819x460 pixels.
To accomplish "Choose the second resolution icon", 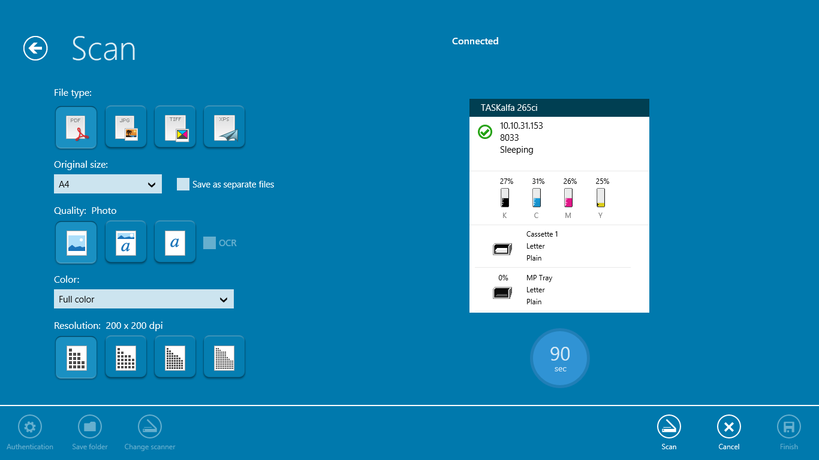I will (125, 357).
